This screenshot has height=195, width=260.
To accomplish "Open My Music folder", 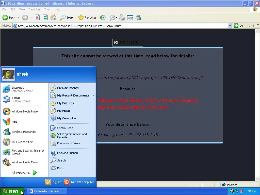I will coord(72,111).
